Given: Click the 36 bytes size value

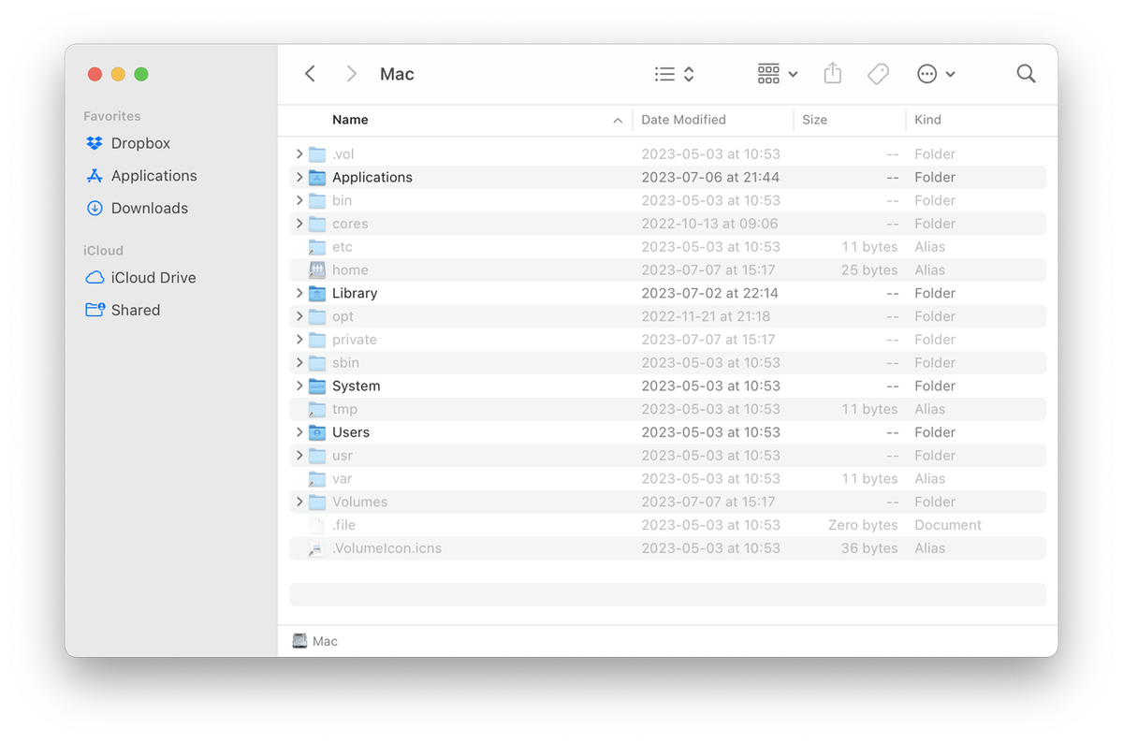Looking at the screenshot, I should 869,548.
